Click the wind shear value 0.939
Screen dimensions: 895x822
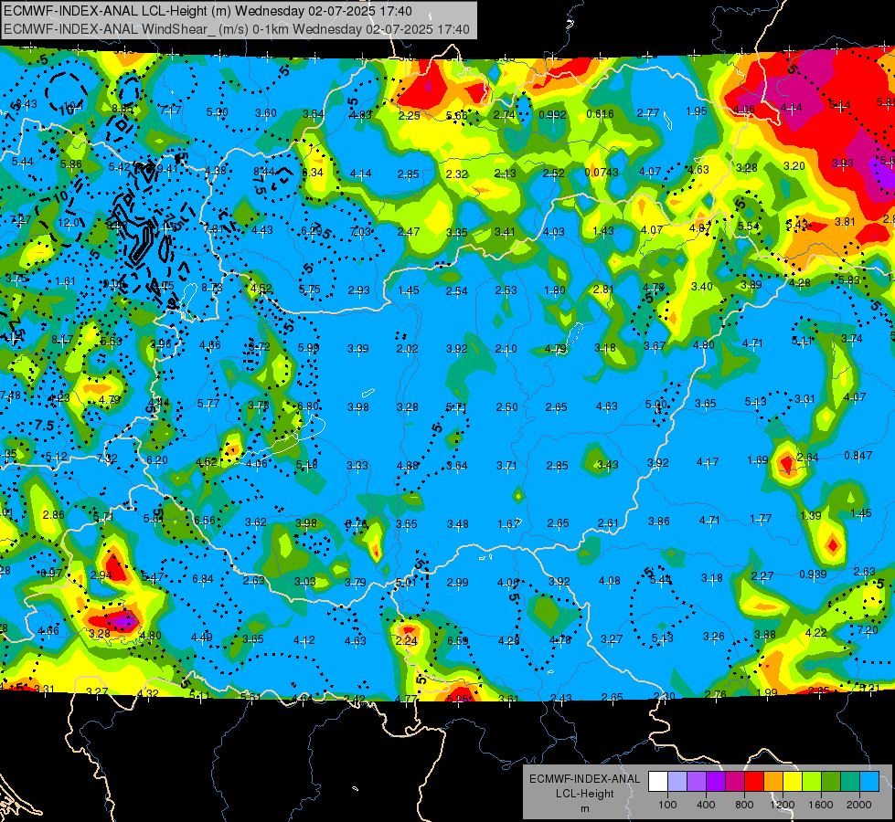tap(813, 574)
